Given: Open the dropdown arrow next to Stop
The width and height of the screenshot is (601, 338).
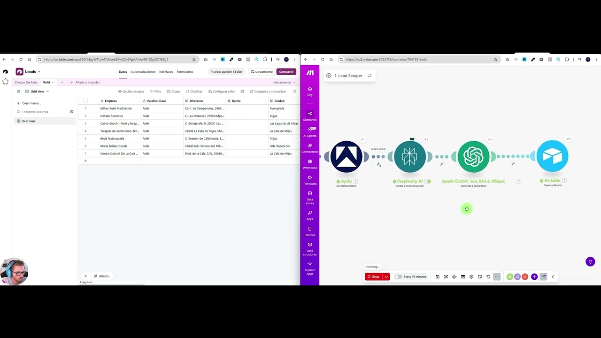Looking at the screenshot, I should point(386,277).
